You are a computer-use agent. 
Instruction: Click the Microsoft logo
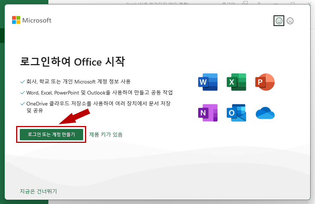(x=32, y=20)
